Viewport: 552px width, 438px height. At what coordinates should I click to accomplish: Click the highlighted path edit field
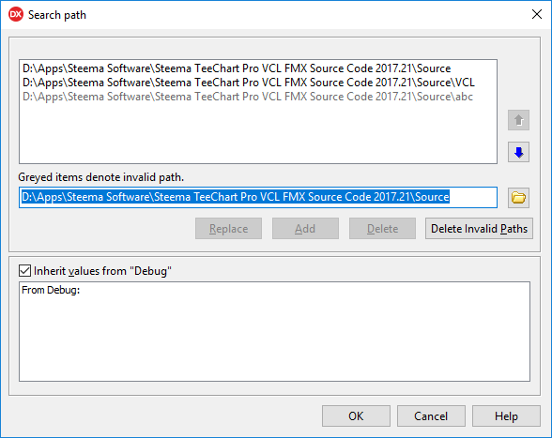[x=258, y=197]
